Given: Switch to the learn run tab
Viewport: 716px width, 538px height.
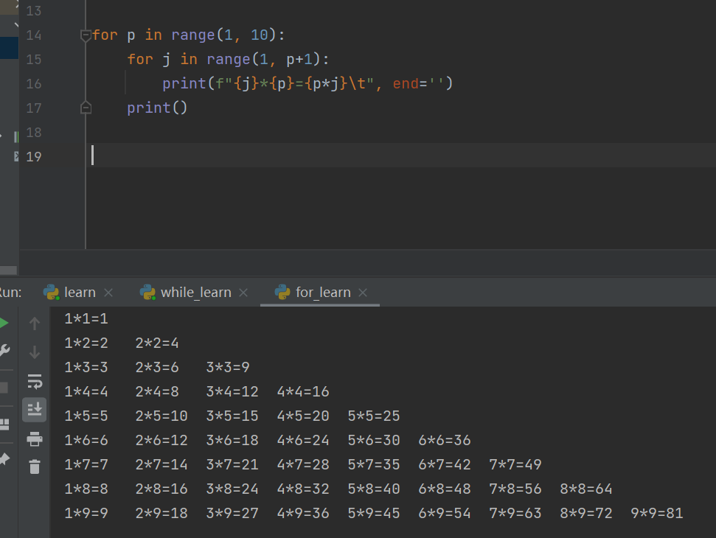Looking at the screenshot, I should 80,292.
